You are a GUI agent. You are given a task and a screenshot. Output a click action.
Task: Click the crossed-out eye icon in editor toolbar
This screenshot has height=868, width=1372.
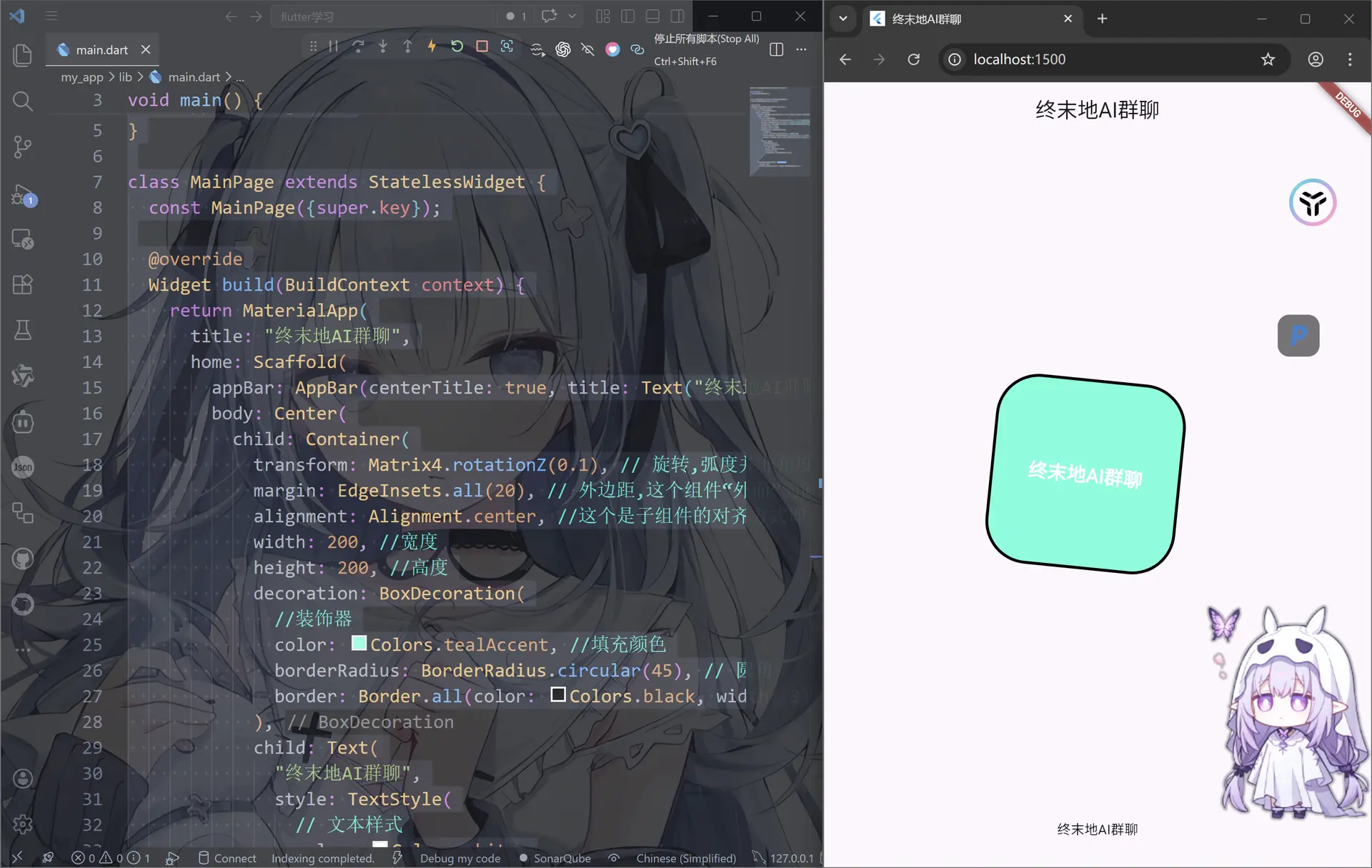587,49
